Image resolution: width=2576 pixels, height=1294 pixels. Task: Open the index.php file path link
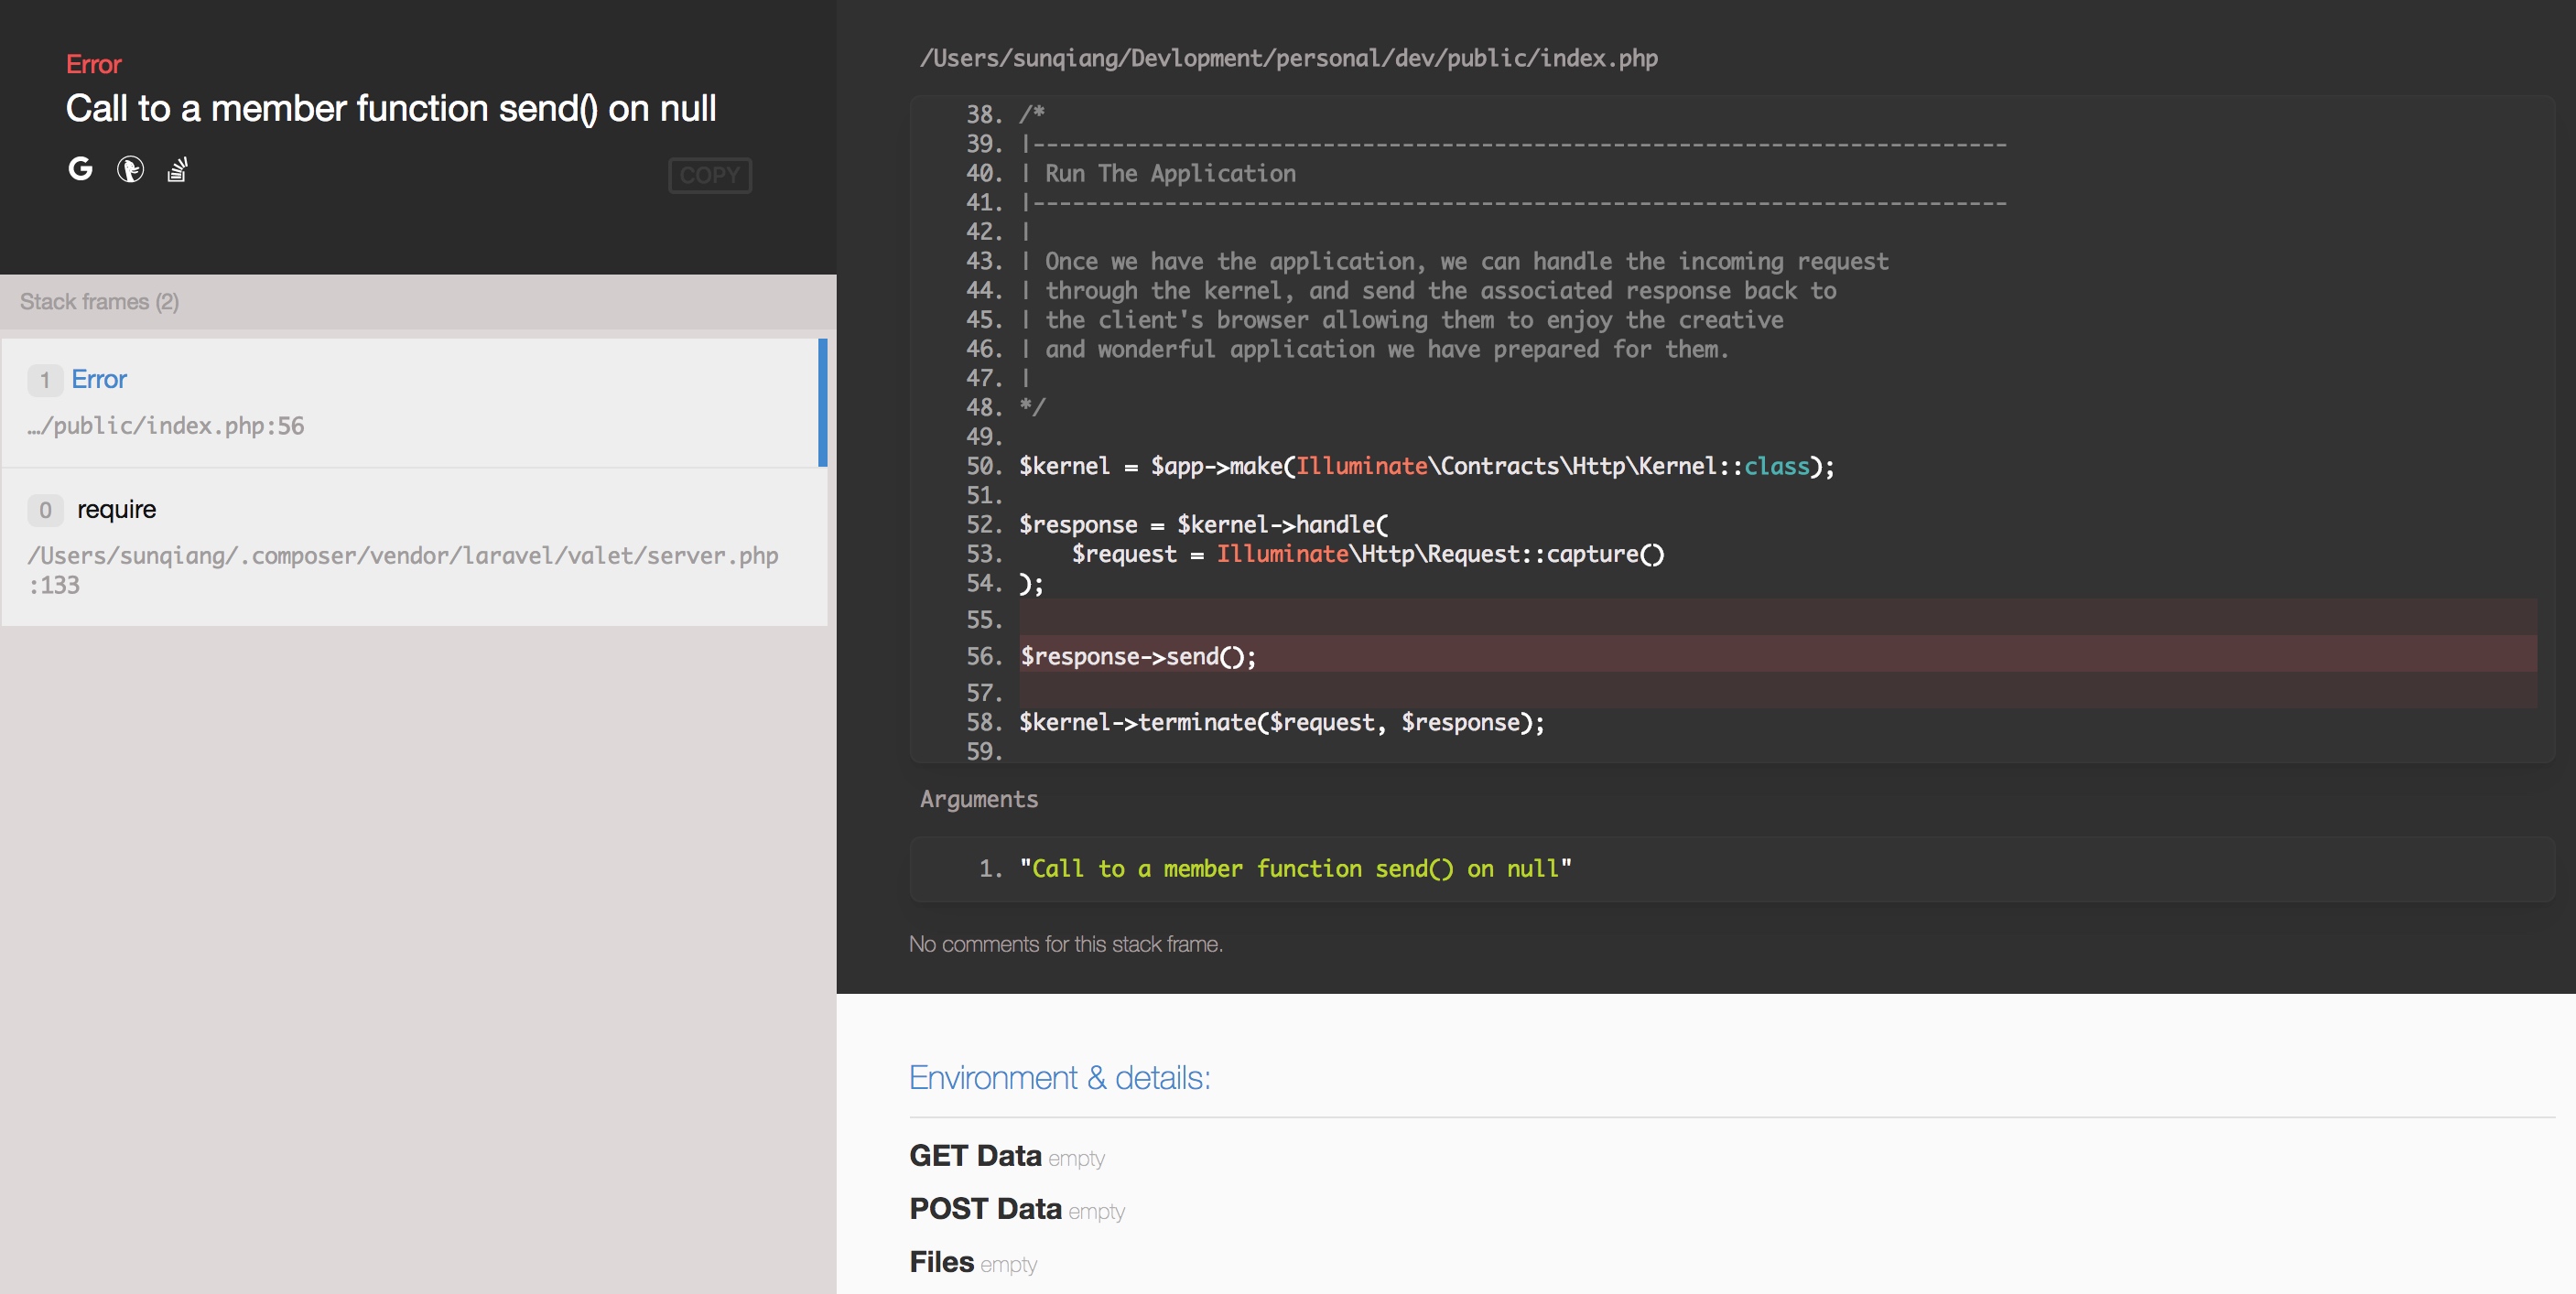click(x=1288, y=58)
